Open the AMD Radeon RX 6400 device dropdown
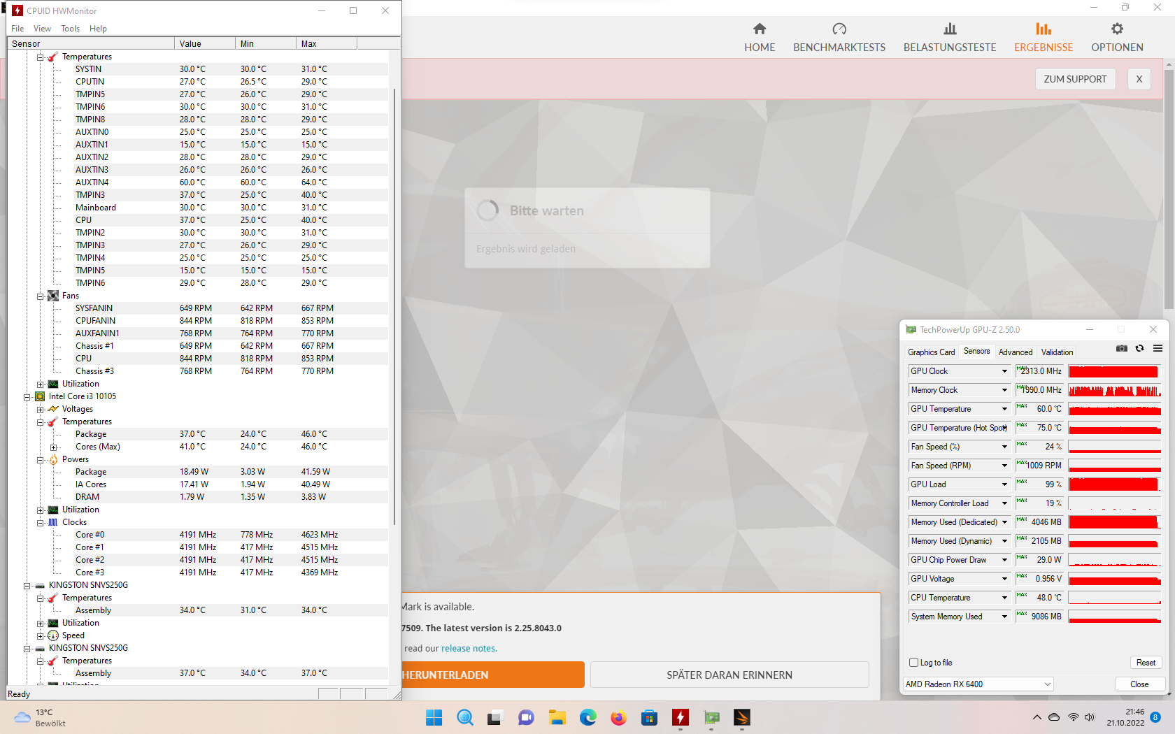Image resolution: width=1175 pixels, height=734 pixels. [x=1047, y=684]
